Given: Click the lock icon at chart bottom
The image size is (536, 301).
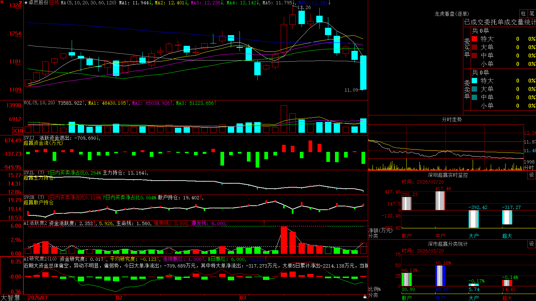Looking at the screenshot, I should (x=365, y=297).
